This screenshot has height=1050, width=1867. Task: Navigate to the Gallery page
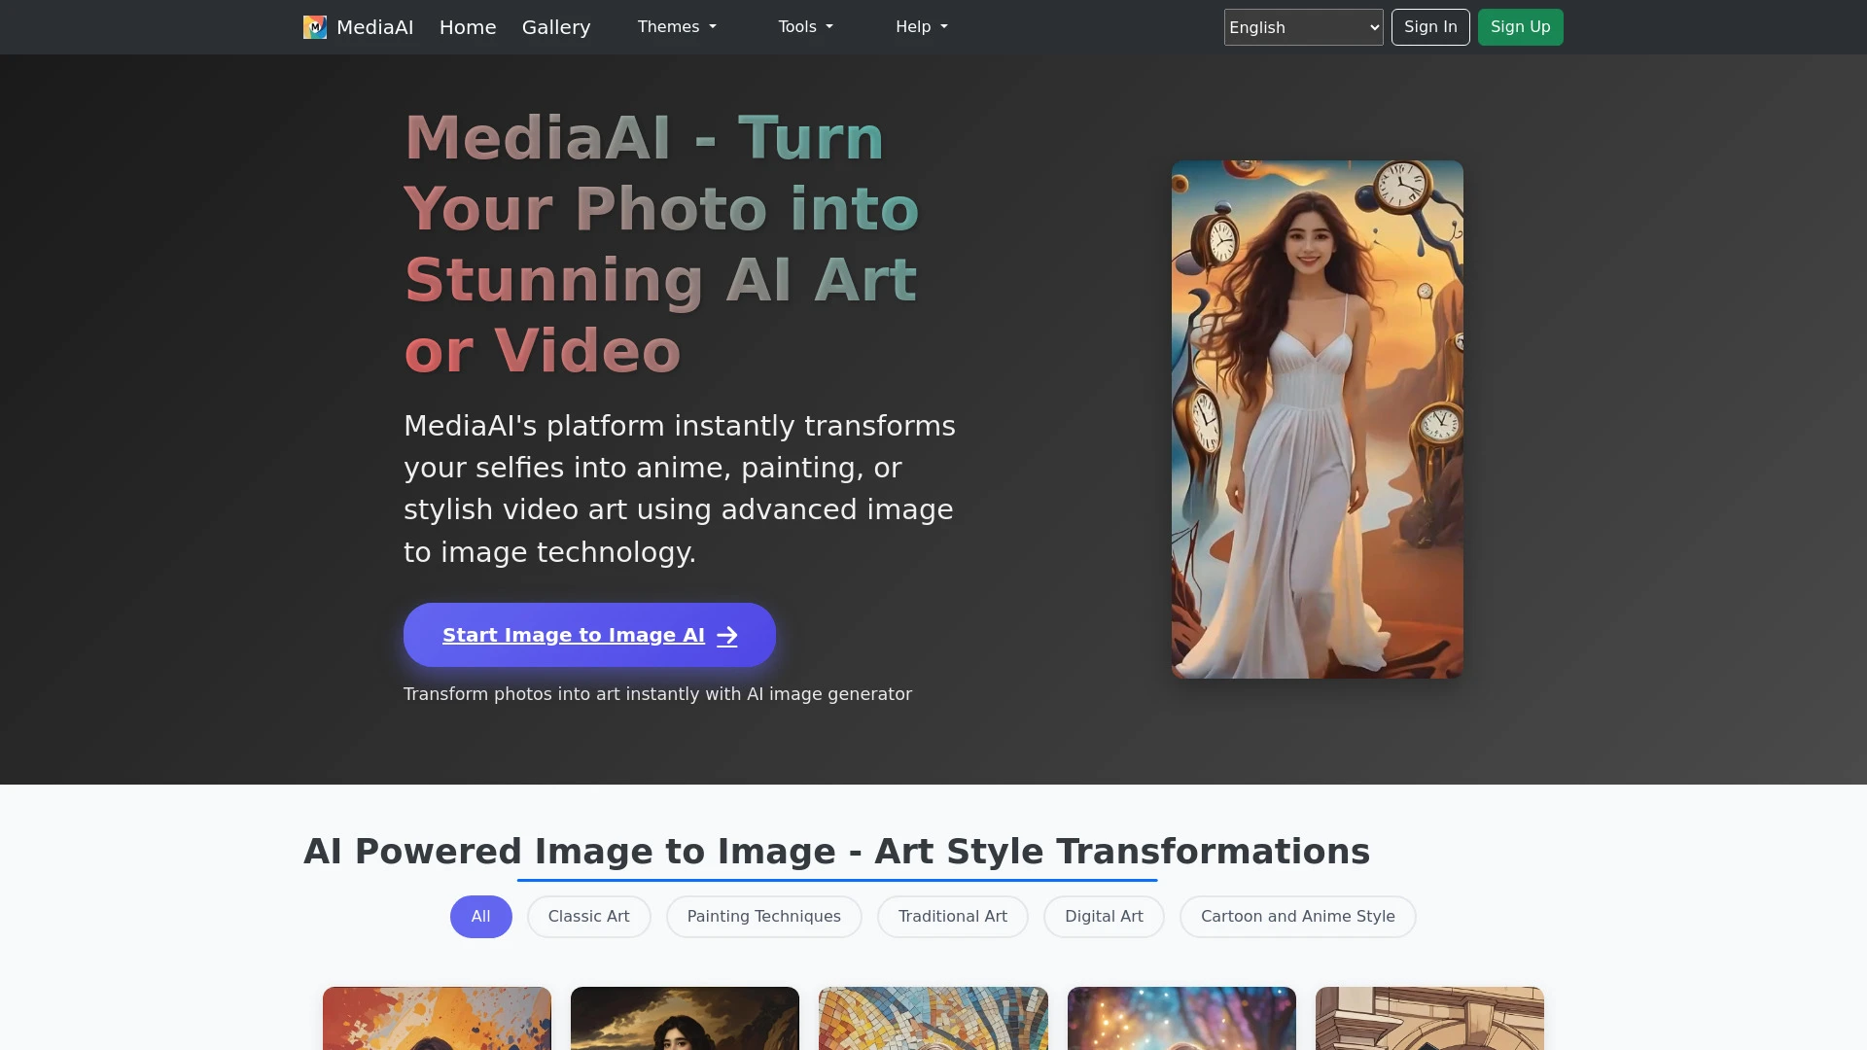point(556,27)
